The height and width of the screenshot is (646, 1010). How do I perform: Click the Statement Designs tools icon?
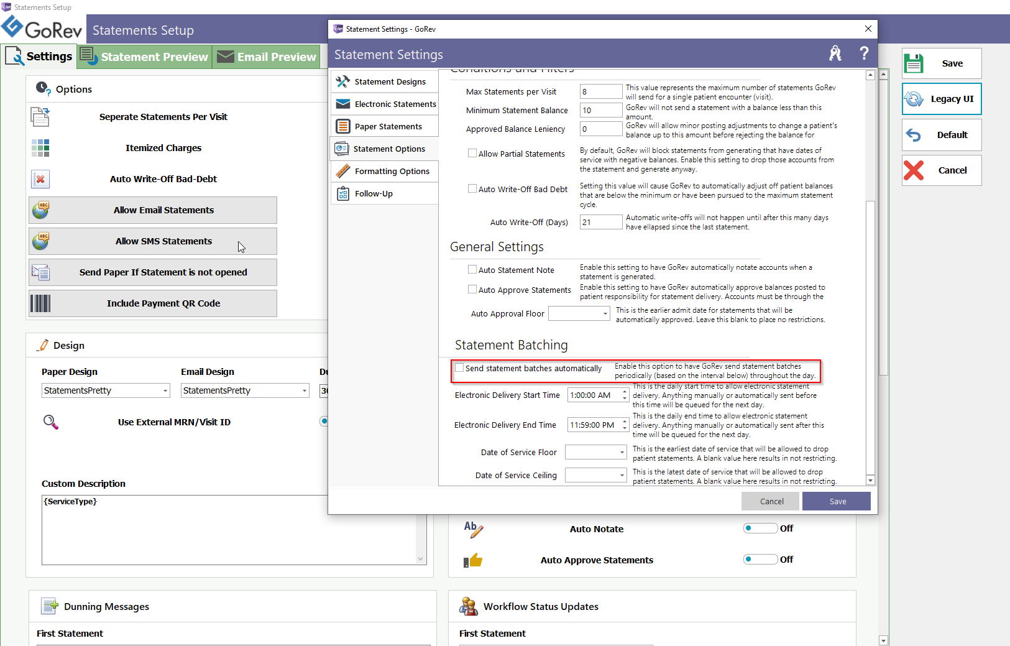pyautogui.click(x=343, y=81)
